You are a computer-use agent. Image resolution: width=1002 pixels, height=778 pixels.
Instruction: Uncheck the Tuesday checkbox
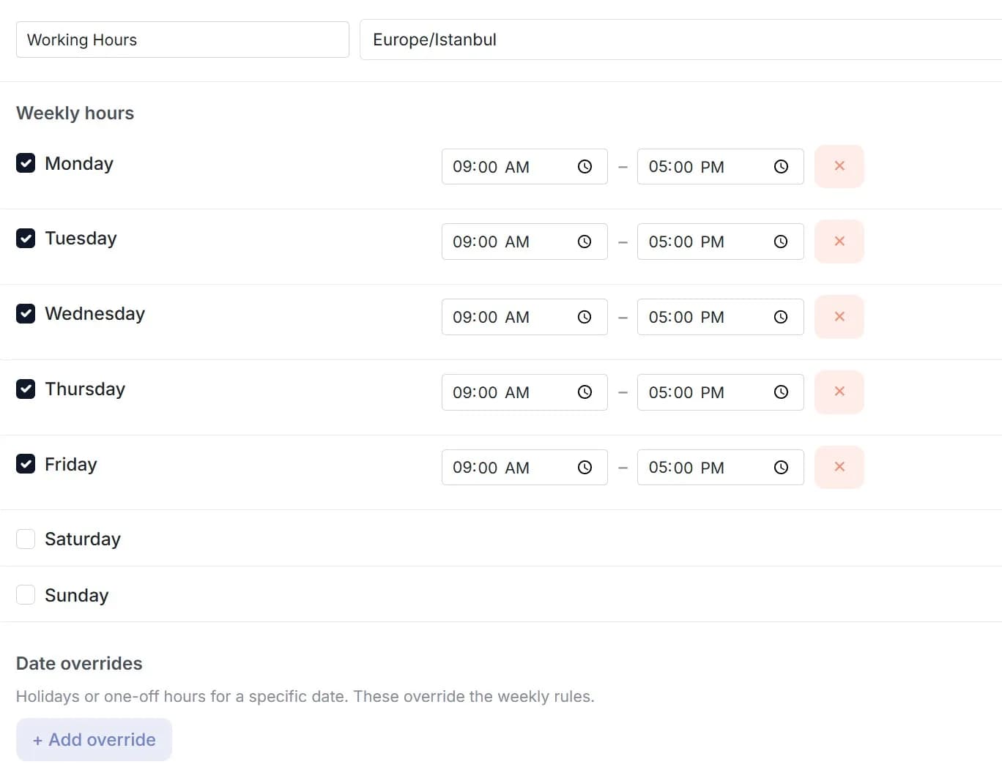pyautogui.click(x=26, y=239)
